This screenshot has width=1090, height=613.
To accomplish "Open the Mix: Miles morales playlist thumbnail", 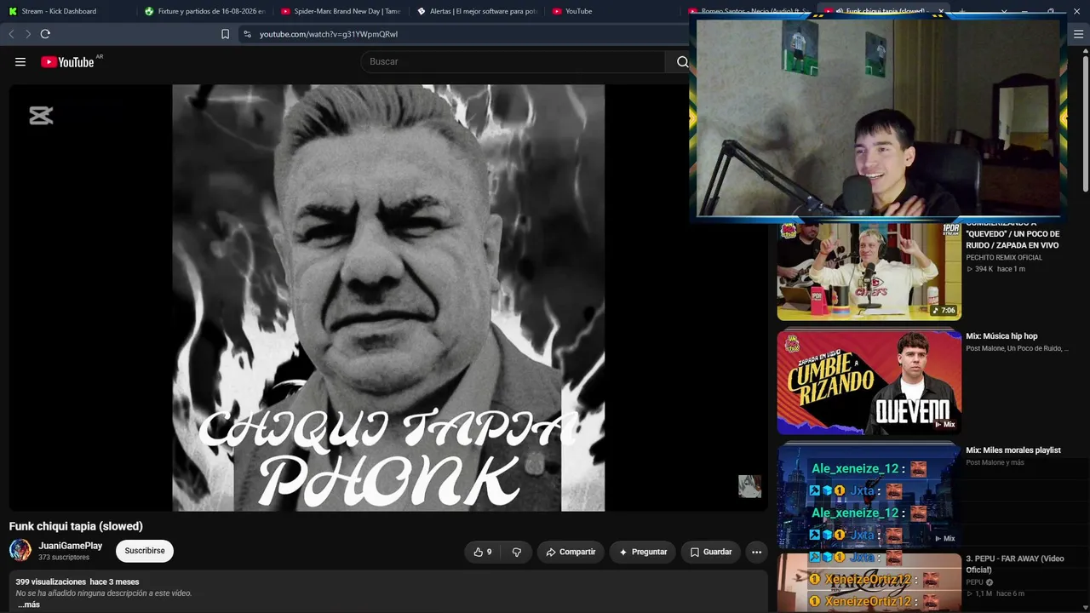I will pyautogui.click(x=869, y=496).
